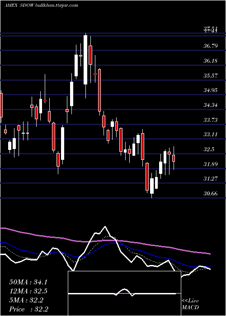Click the 30.66 price axis label
The width and height of the screenshot is (226, 316).
[211, 194]
